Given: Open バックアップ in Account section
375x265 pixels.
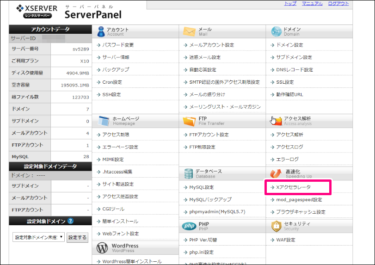Looking at the screenshot, I should tap(116, 69).
